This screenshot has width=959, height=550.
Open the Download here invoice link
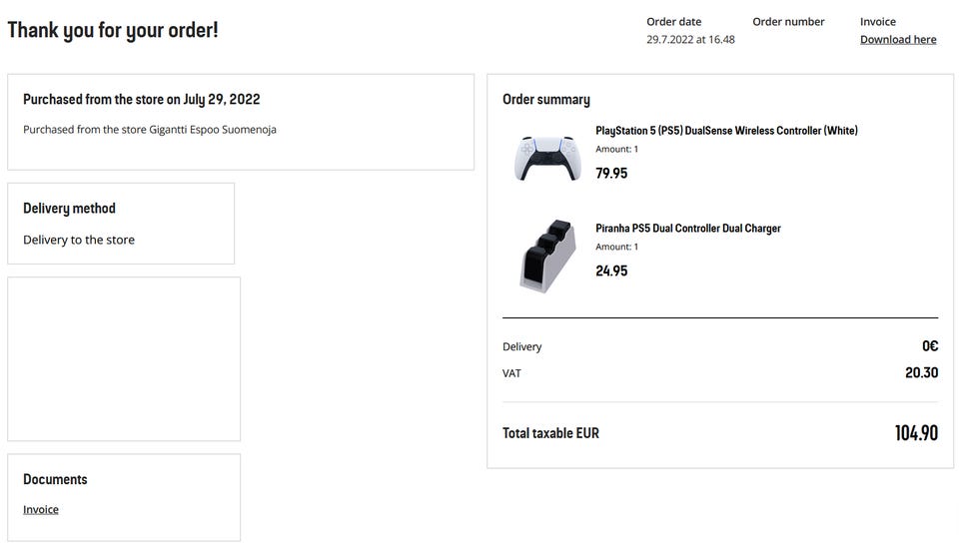tap(898, 40)
